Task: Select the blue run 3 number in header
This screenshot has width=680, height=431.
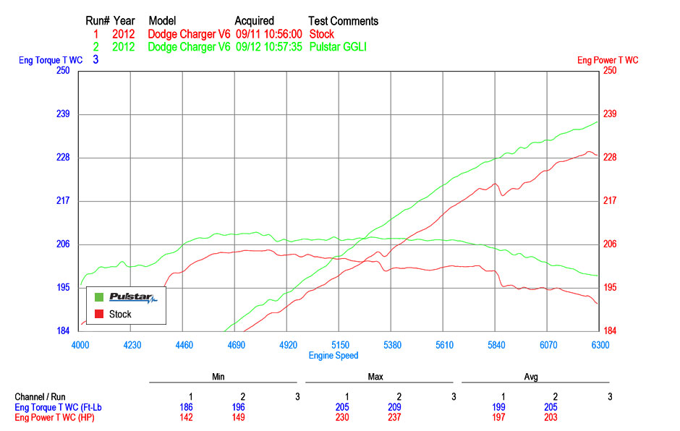Action: [x=95, y=60]
